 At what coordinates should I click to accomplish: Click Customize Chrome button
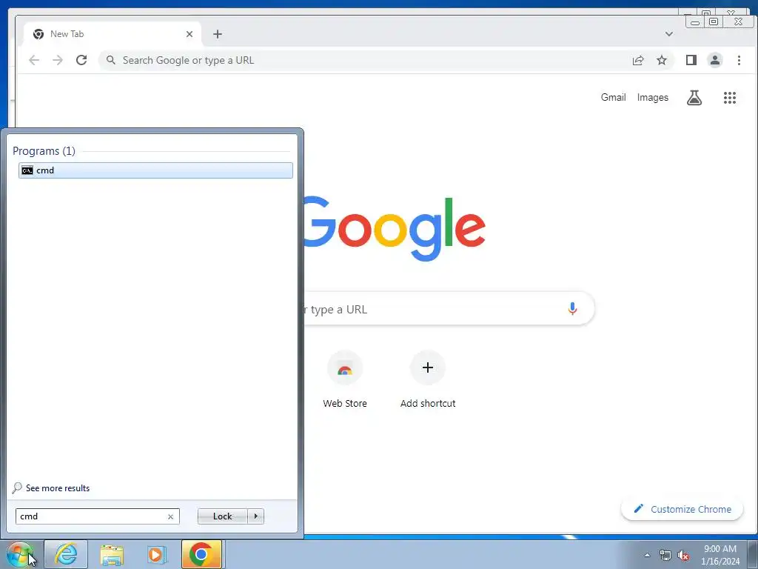coord(682,509)
